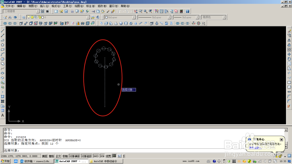The image size is (292, 164).
Task: Open the 随颜色 plot style dropdown
Action: 224,17
